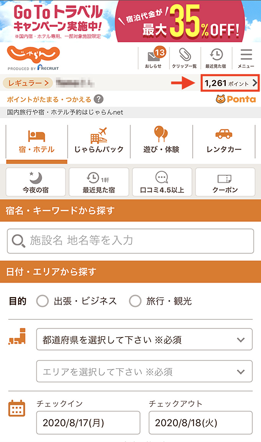Browse hotels with 口コミ4.5以上
Image resolution: width=261 pixels, height=442 pixels.
tap(162, 182)
